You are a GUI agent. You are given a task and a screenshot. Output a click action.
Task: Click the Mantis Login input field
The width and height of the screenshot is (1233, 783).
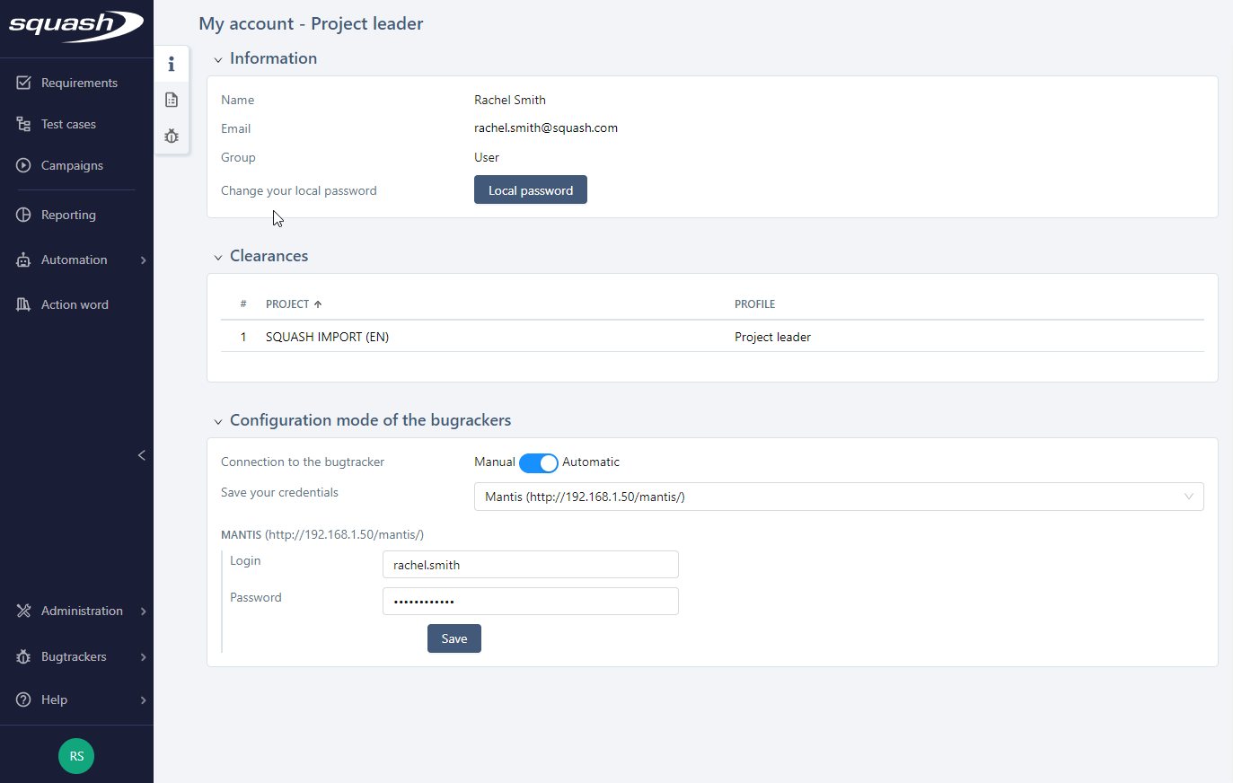(530, 565)
